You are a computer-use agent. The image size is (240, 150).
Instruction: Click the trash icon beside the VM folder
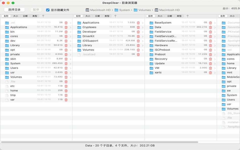pyautogui.click(x=210, y=68)
